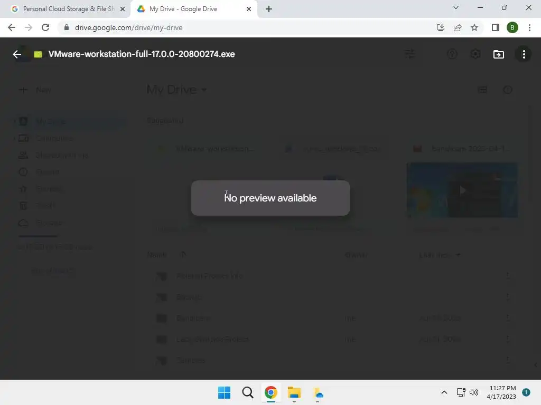Open Windows taskbar search
The image size is (541, 405).
(x=247, y=392)
